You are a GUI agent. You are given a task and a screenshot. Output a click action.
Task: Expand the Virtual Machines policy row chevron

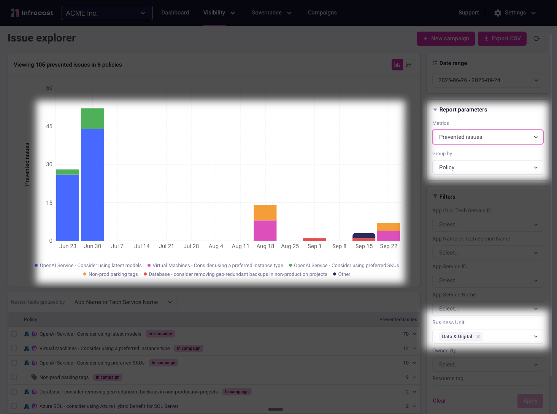pyautogui.click(x=414, y=349)
